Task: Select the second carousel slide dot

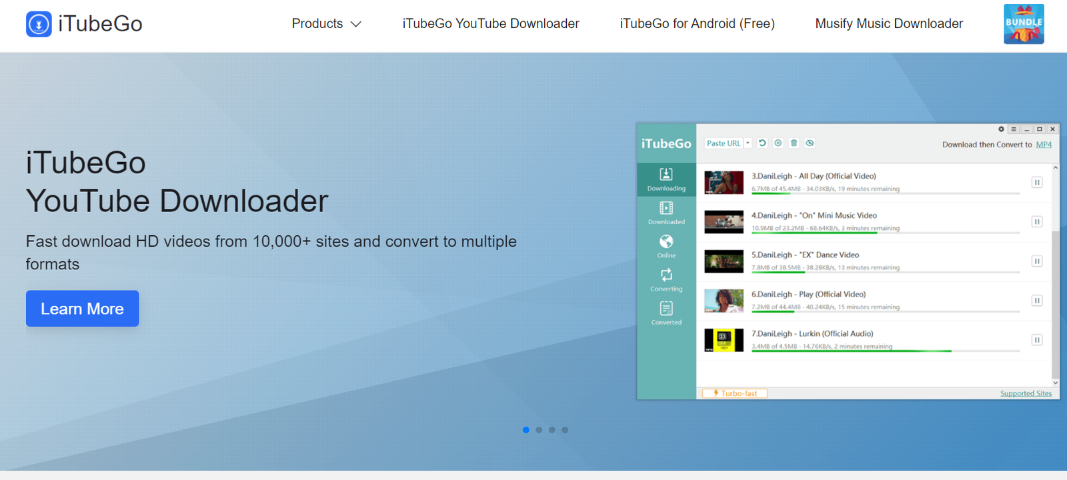Action: (539, 430)
